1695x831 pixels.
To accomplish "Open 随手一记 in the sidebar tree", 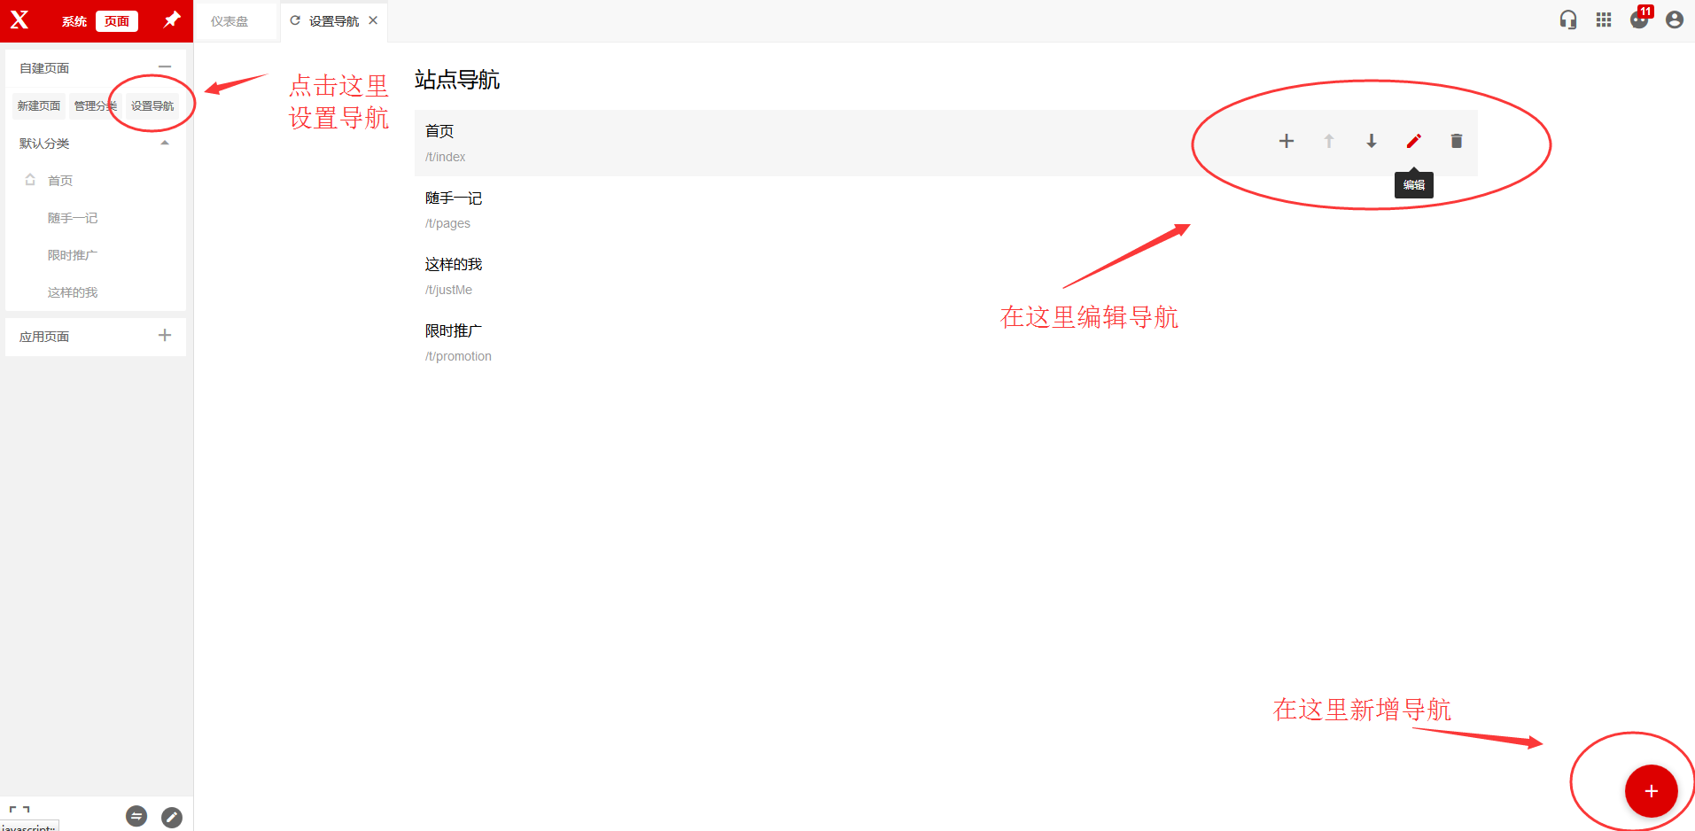I will pos(73,218).
